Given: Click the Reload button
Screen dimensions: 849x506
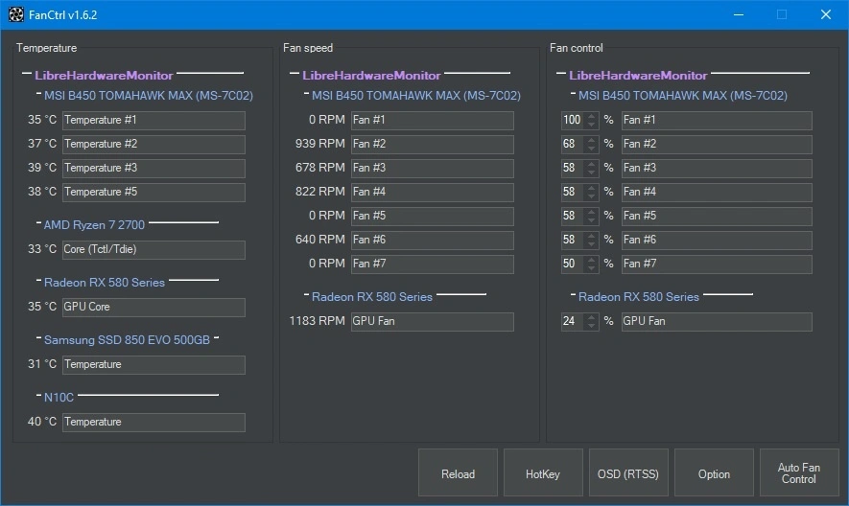Looking at the screenshot, I should [458, 472].
